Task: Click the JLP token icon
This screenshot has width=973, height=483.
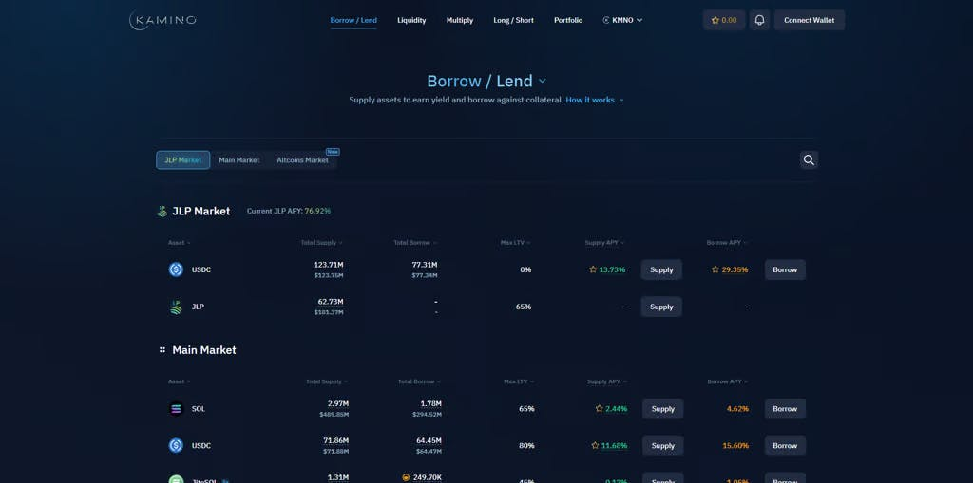Action: coord(176,307)
